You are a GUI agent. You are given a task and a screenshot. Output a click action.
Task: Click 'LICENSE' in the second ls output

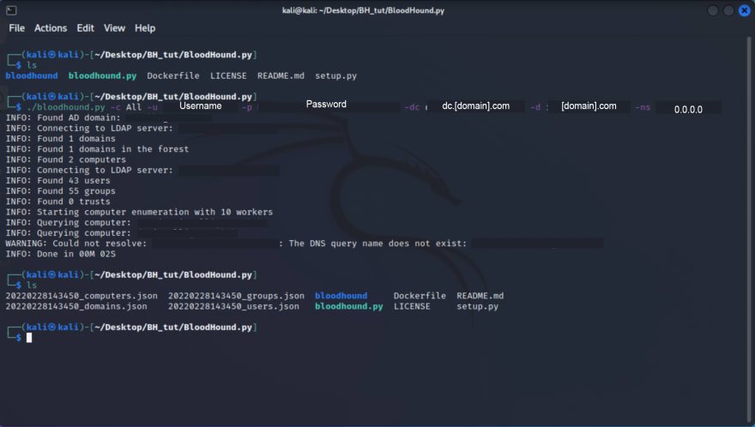pos(412,307)
